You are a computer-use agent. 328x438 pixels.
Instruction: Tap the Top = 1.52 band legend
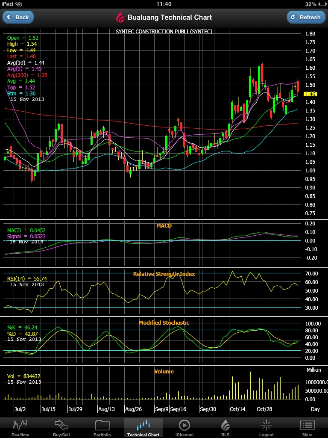(21, 87)
